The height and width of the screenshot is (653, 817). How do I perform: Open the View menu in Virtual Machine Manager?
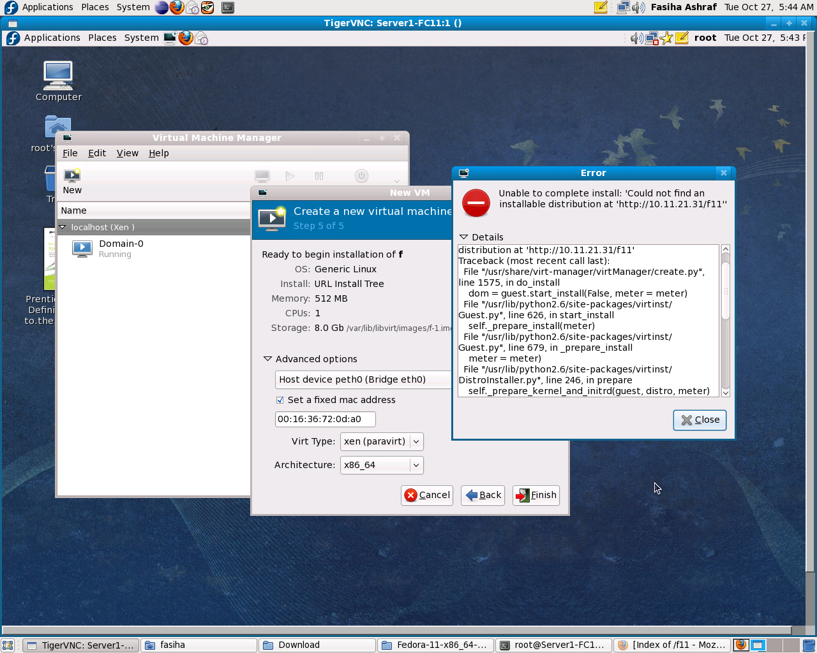127,153
